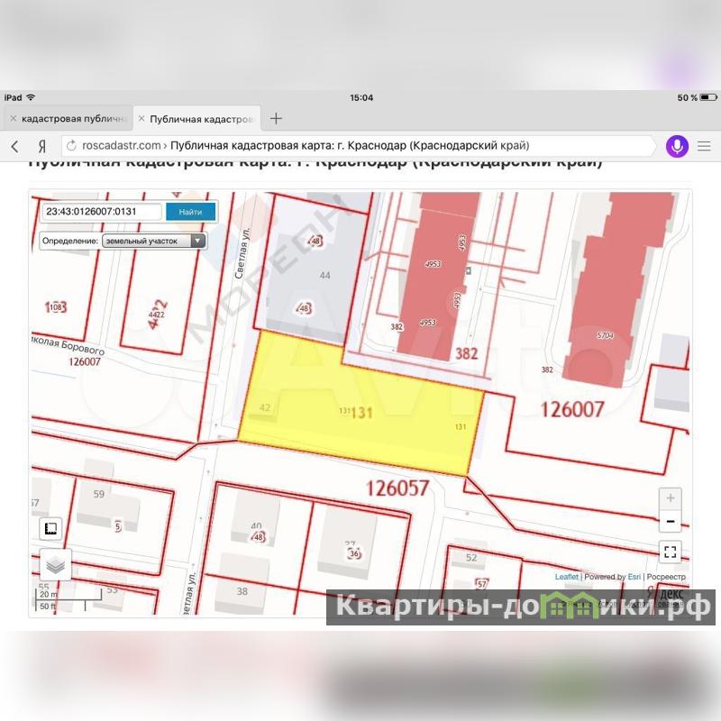Go back with the browser arrow
Screen dimensions: 721x721
[x=14, y=146]
